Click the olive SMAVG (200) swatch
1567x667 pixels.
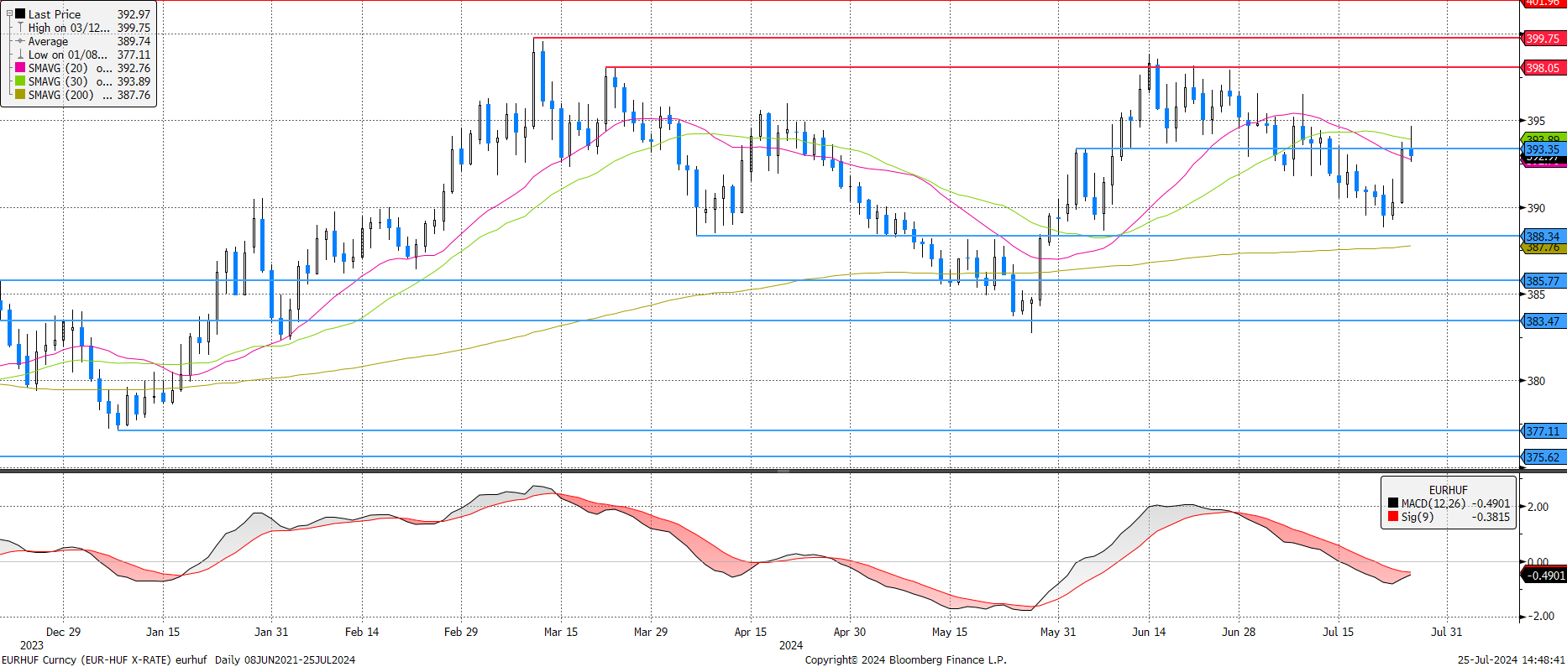(20, 95)
